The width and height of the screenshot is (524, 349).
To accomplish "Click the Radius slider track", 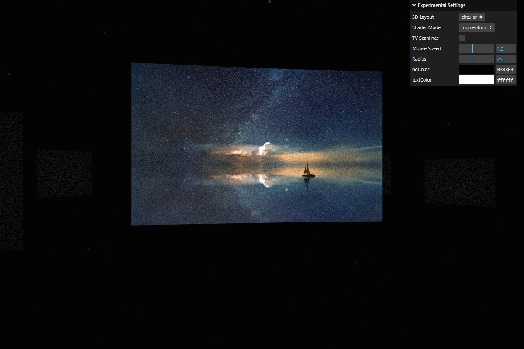I will pyautogui.click(x=476, y=59).
